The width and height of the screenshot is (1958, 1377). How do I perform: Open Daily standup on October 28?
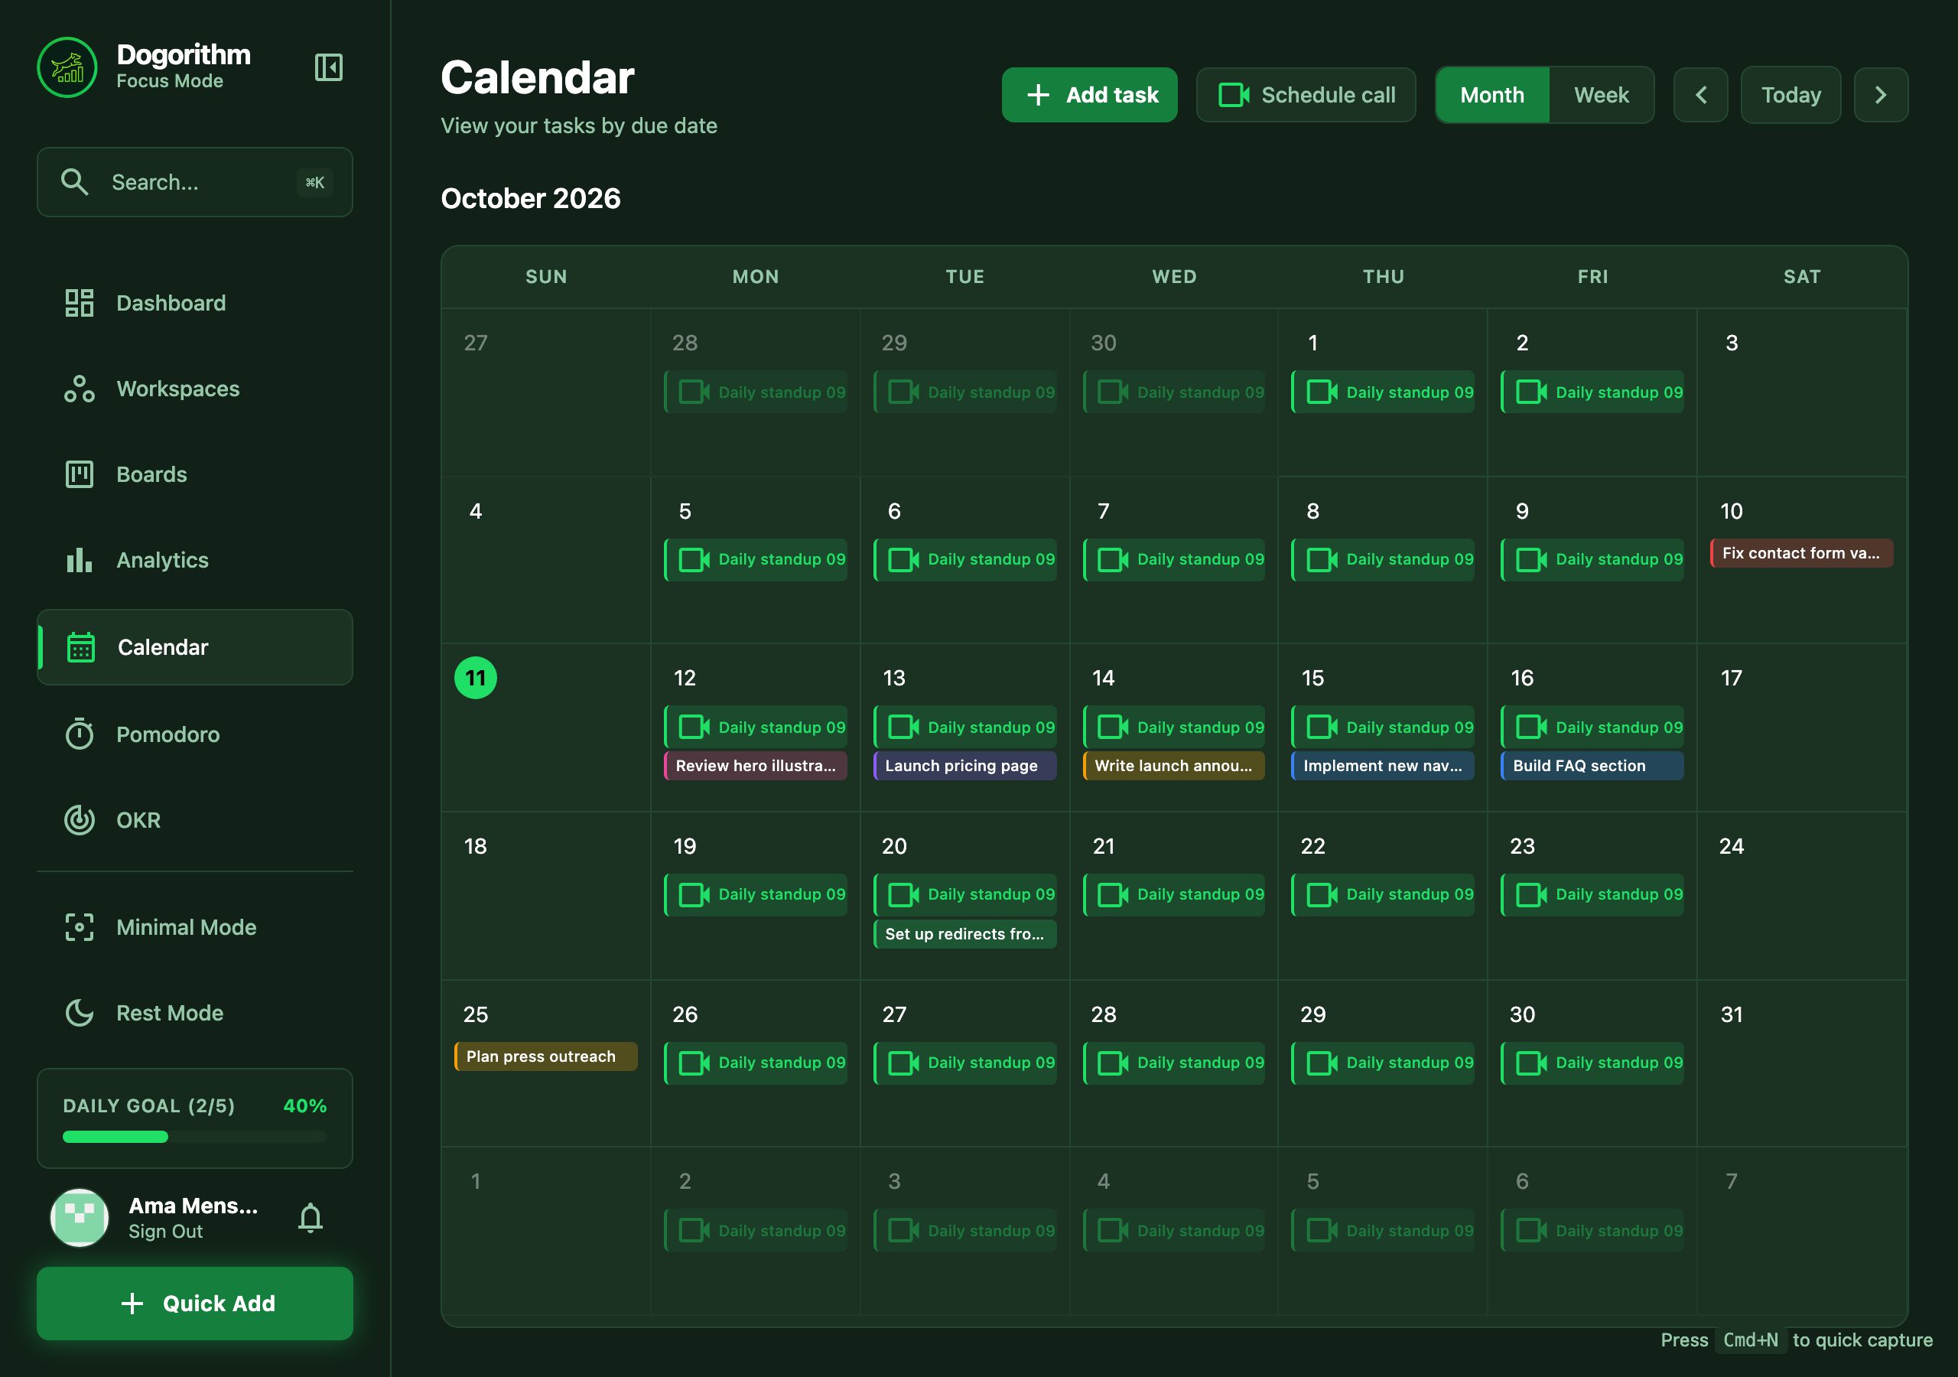[1173, 1063]
